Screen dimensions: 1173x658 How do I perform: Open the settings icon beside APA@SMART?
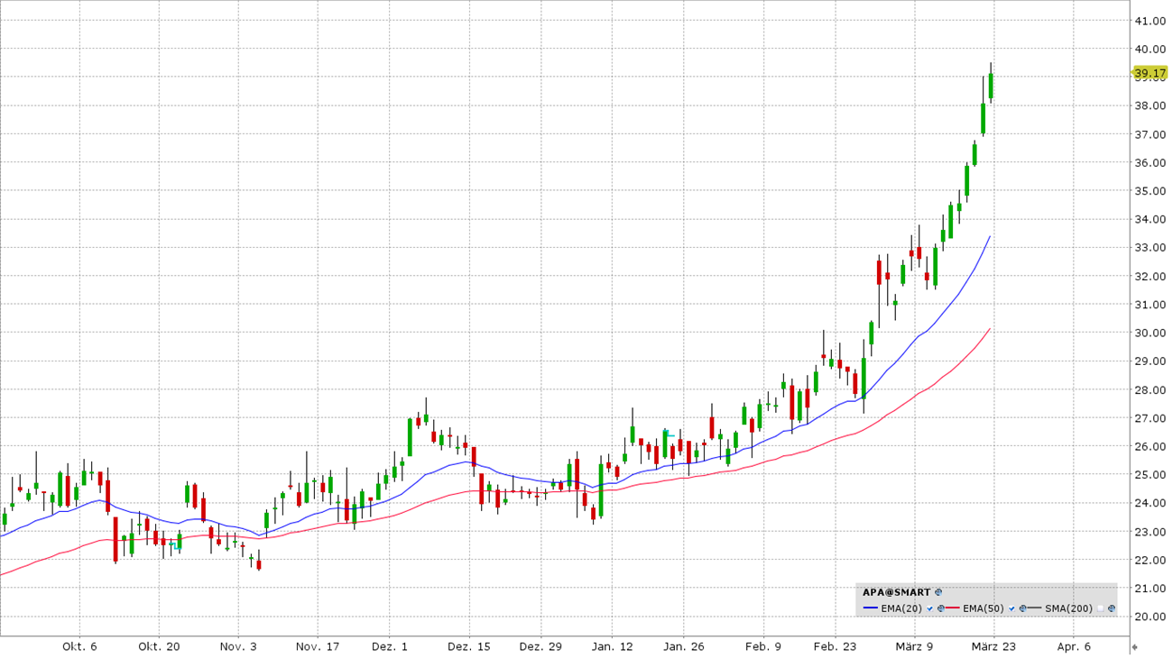point(938,592)
